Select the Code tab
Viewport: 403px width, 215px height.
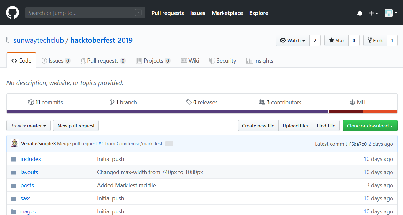pyautogui.click(x=21, y=60)
